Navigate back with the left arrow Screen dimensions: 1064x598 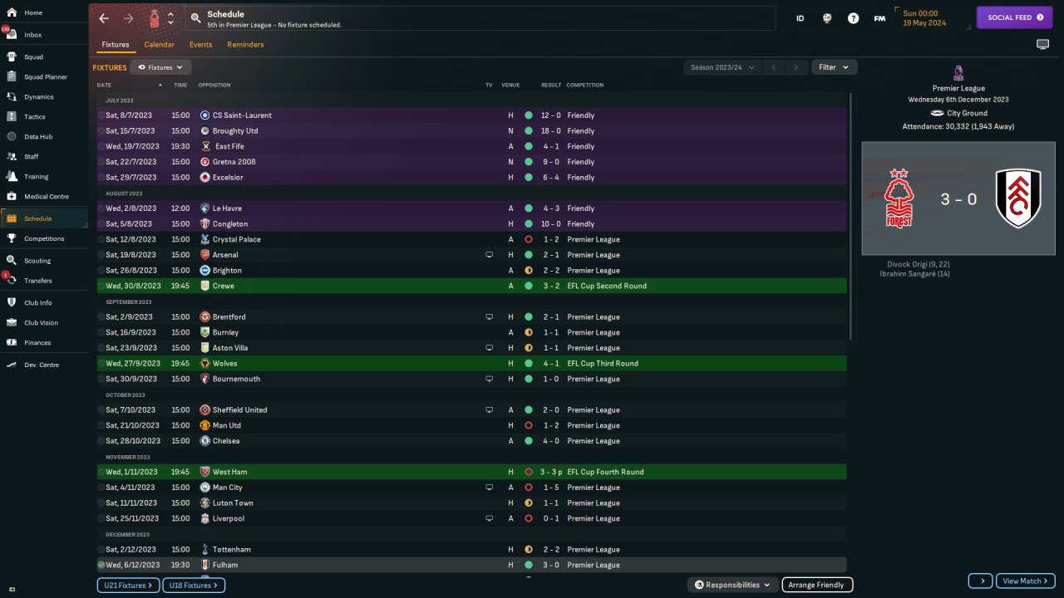pyautogui.click(x=104, y=17)
